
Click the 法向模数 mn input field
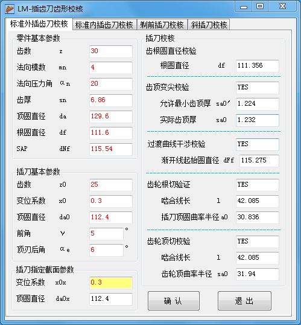coord(111,68)
